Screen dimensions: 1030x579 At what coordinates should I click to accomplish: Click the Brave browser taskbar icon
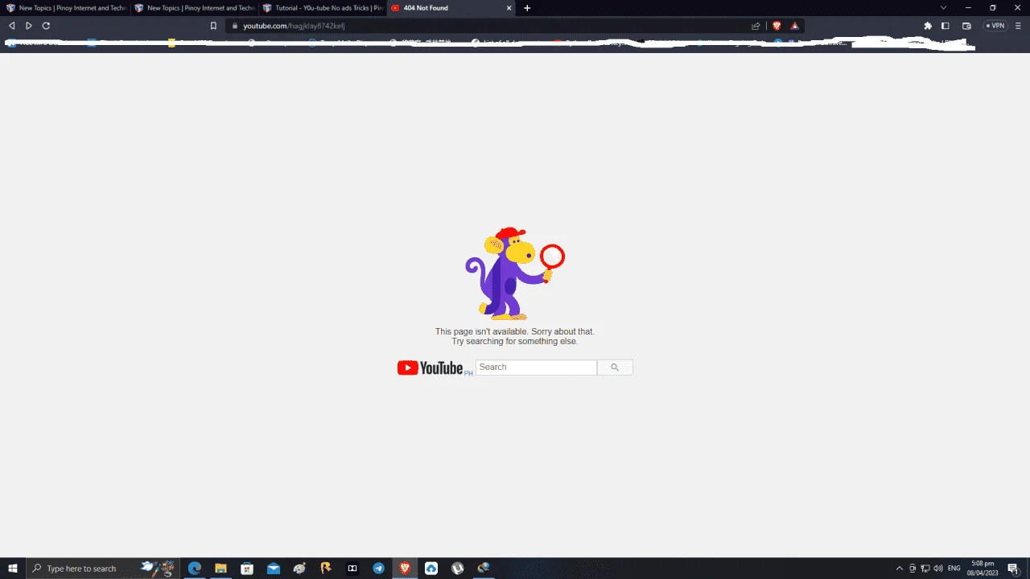point(405,569)
